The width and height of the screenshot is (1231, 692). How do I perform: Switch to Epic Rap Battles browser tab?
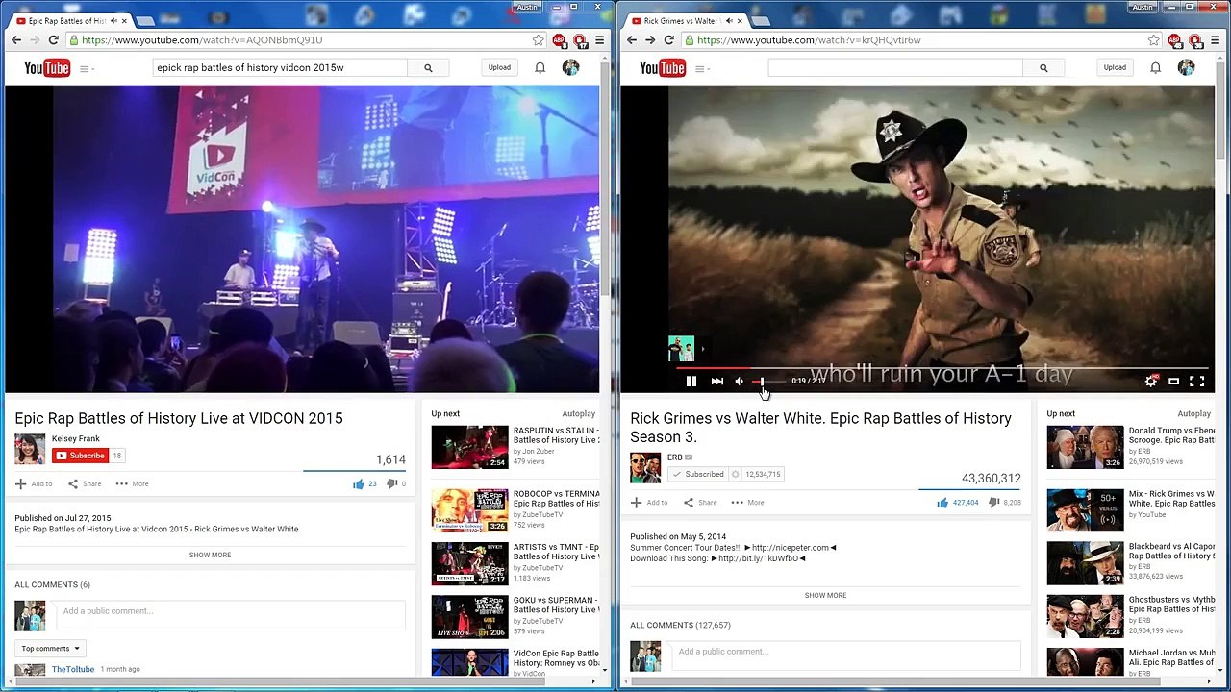click(67, 20)
